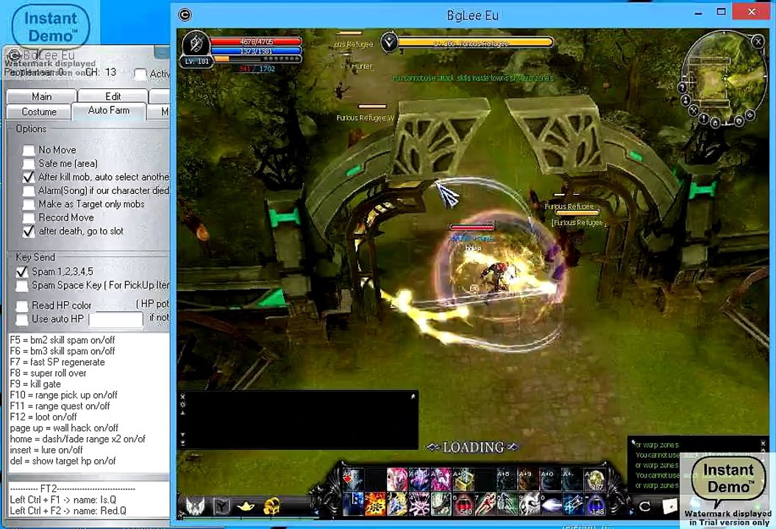776x529 pixels.
Task: Open the golden treasure chest icon
Action: tap(271, 505)
